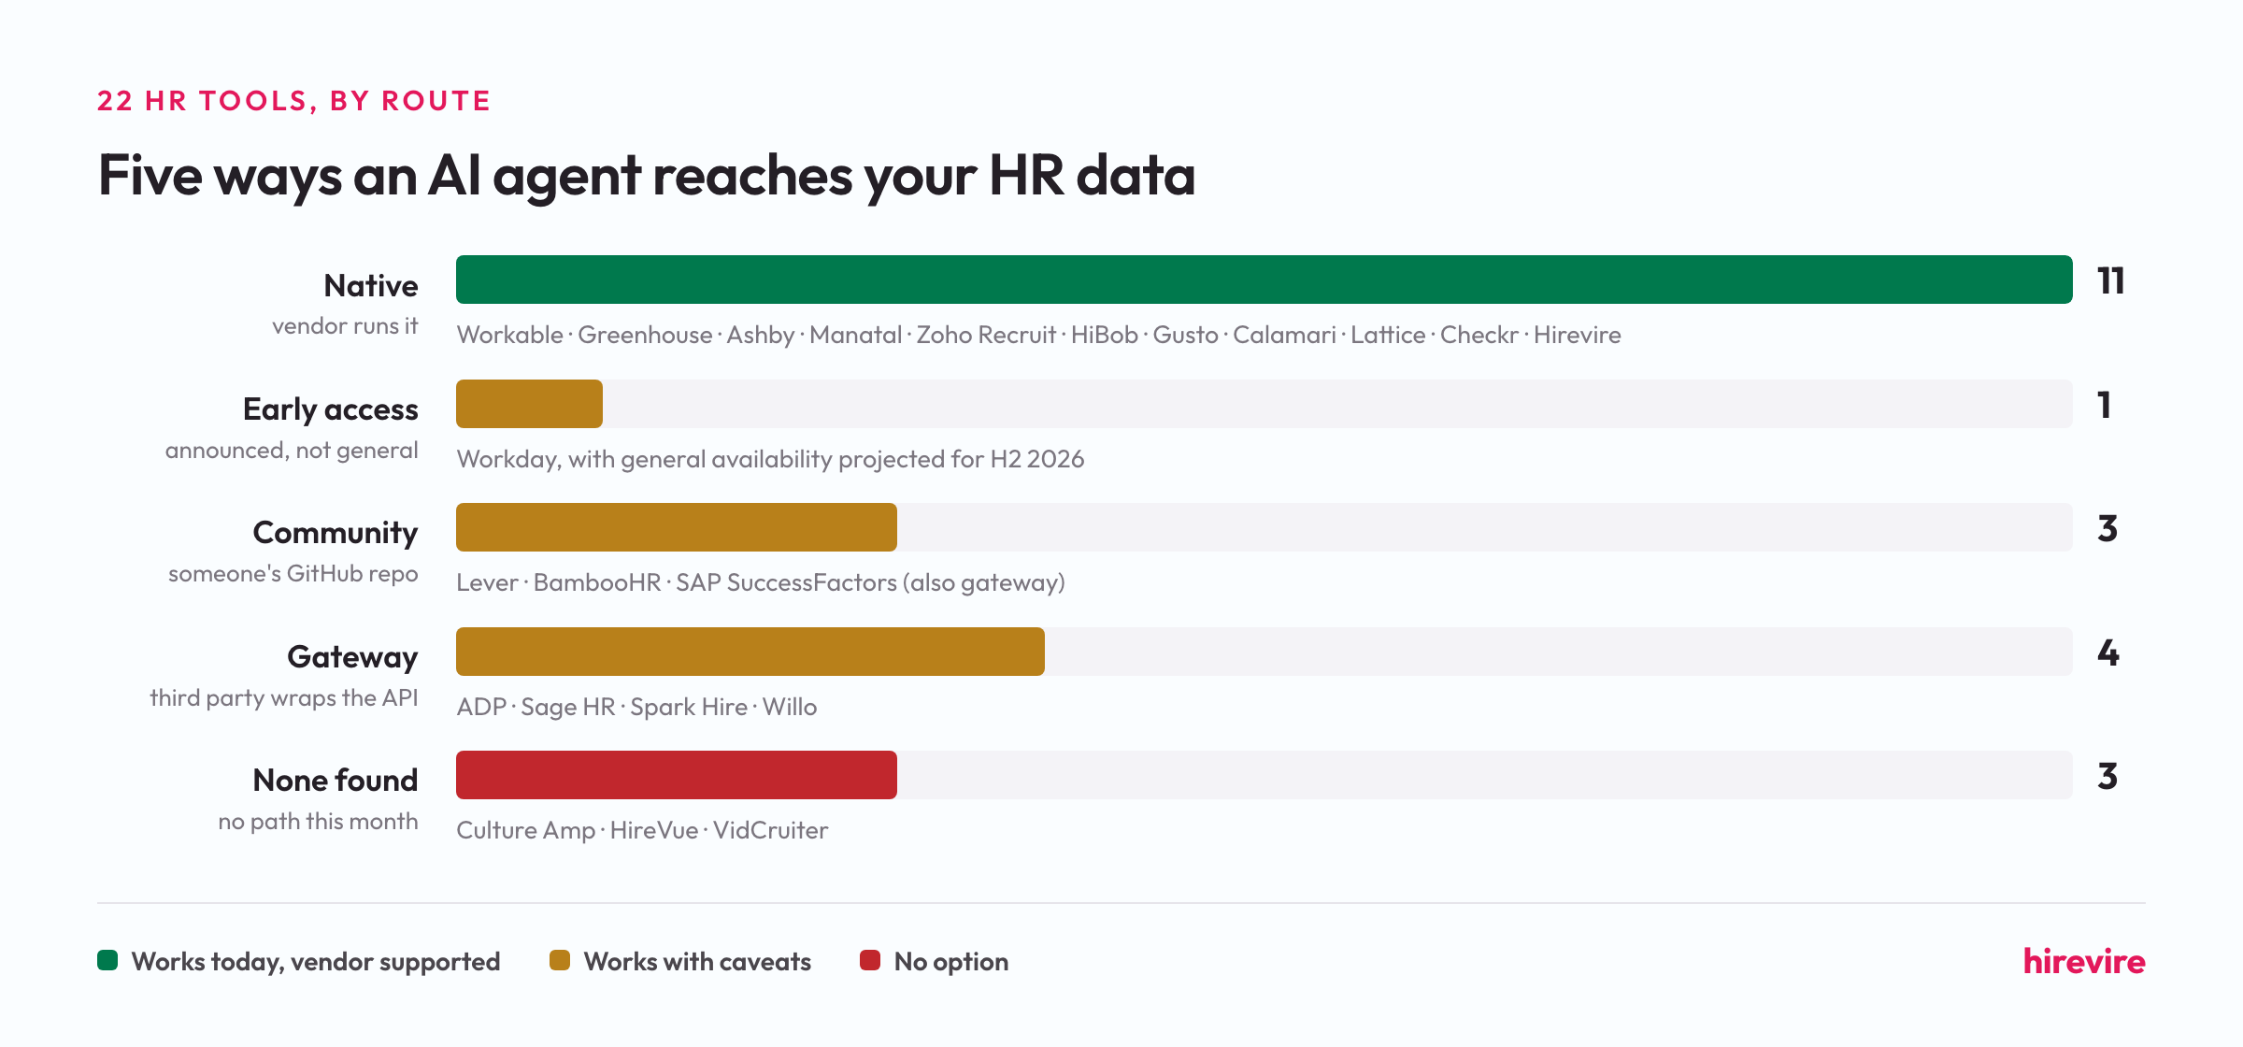This screenshot has height=1047, width=2243.
Task: Click 'Greenhouse' in the Native list
Action: tap(645, 335)
